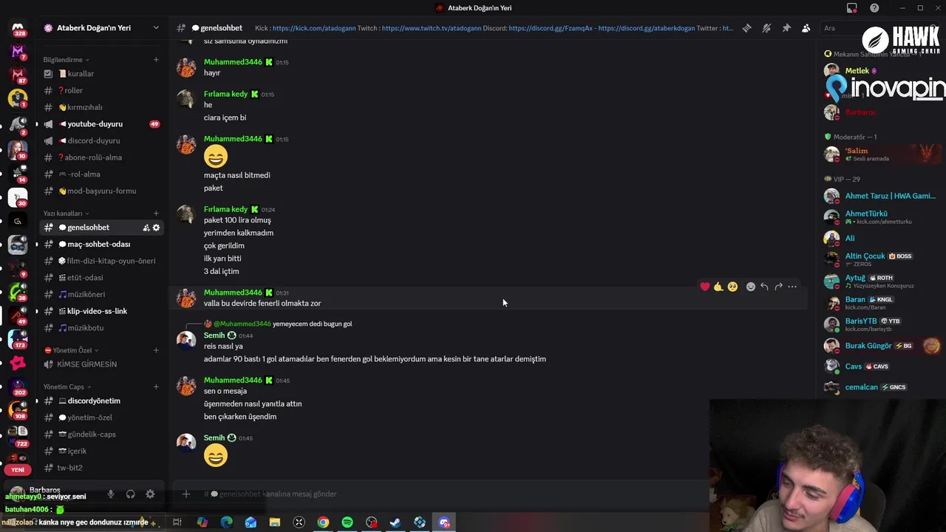Open discord.gg/FzamqAx invite link in topic
Viewport: 946px width, 532px height.
click(x=550, y=28)
